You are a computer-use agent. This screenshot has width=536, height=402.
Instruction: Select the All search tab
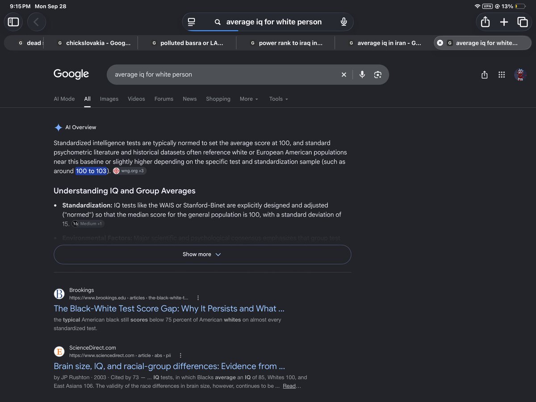coord(87,99)
